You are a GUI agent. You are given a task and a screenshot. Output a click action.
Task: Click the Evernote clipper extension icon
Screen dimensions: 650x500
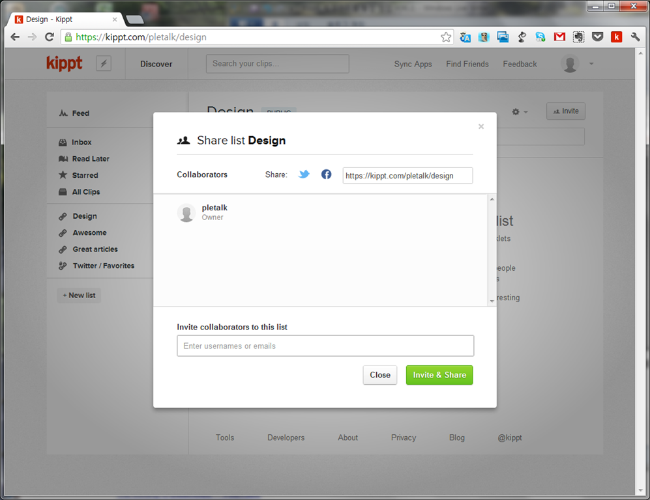[x=578, y=37]
